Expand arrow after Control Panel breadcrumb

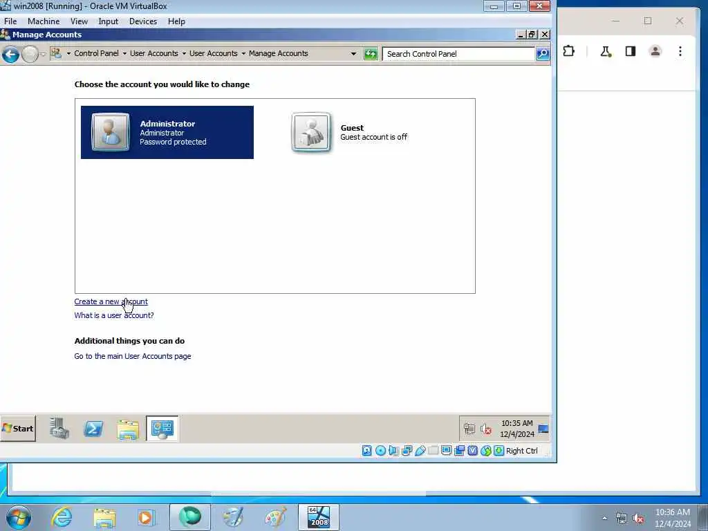coord(124,53)
